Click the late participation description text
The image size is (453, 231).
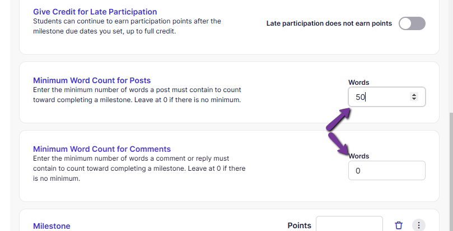127,26
